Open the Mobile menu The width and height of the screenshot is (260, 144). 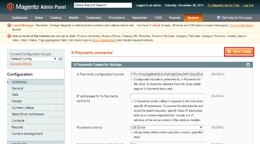point(74,18)
